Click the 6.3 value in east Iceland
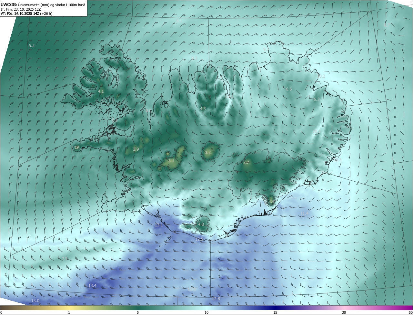 point(317,100)
